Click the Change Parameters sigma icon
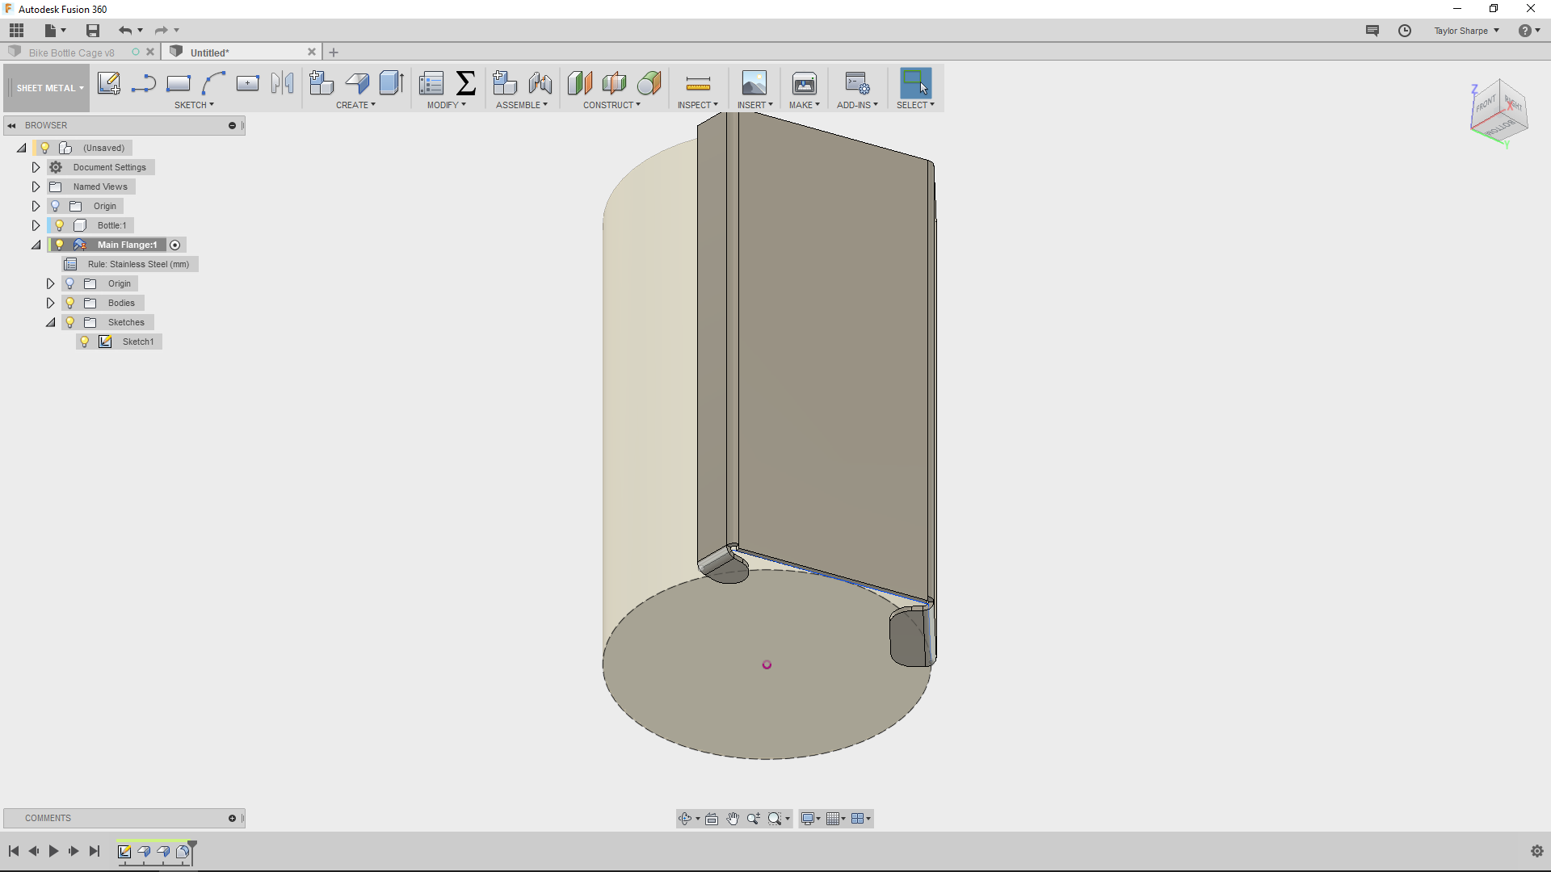 click(466, 83)
